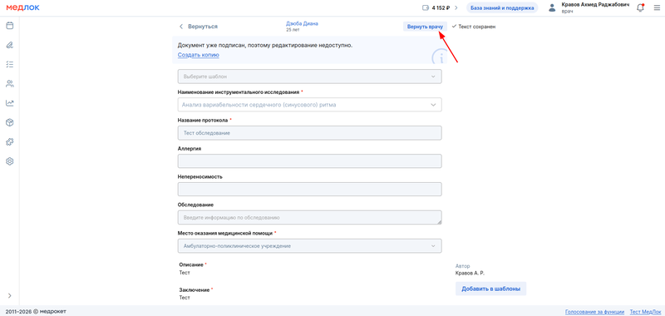The height and width of the screenshot is (316, 665).
Task: Click the paperclip attachments sidebar icon
Action: coord(10,45)
